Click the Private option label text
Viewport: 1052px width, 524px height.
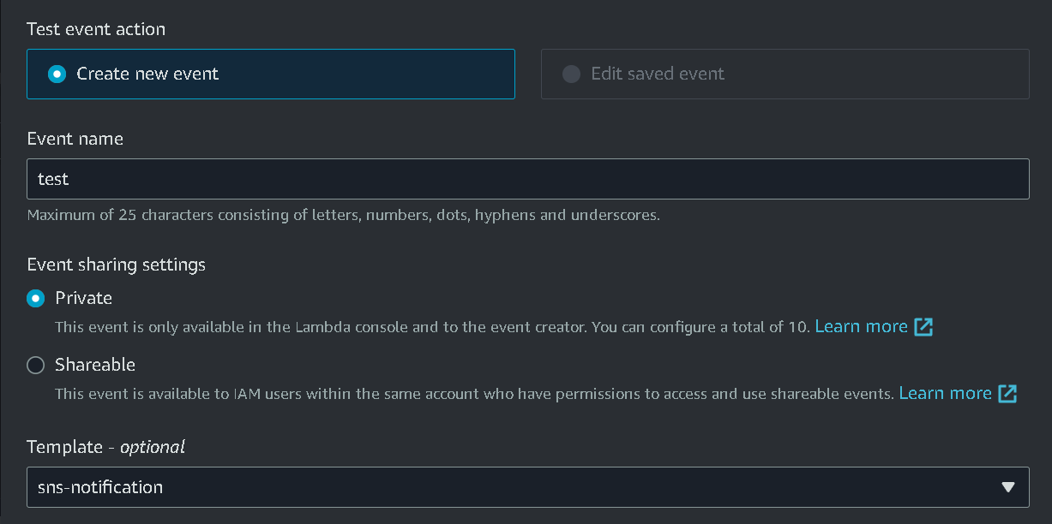[x=84, y=299]
